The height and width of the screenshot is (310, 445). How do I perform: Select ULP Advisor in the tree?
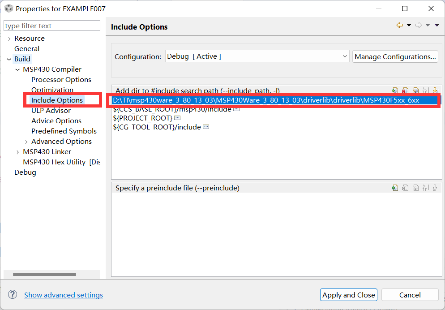[51, 111]
